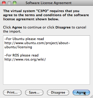Image resolution: width=93 pixels, height=98 pixels.
Task: Click the Disagree button to cancel import
Action: coord(58,92)
